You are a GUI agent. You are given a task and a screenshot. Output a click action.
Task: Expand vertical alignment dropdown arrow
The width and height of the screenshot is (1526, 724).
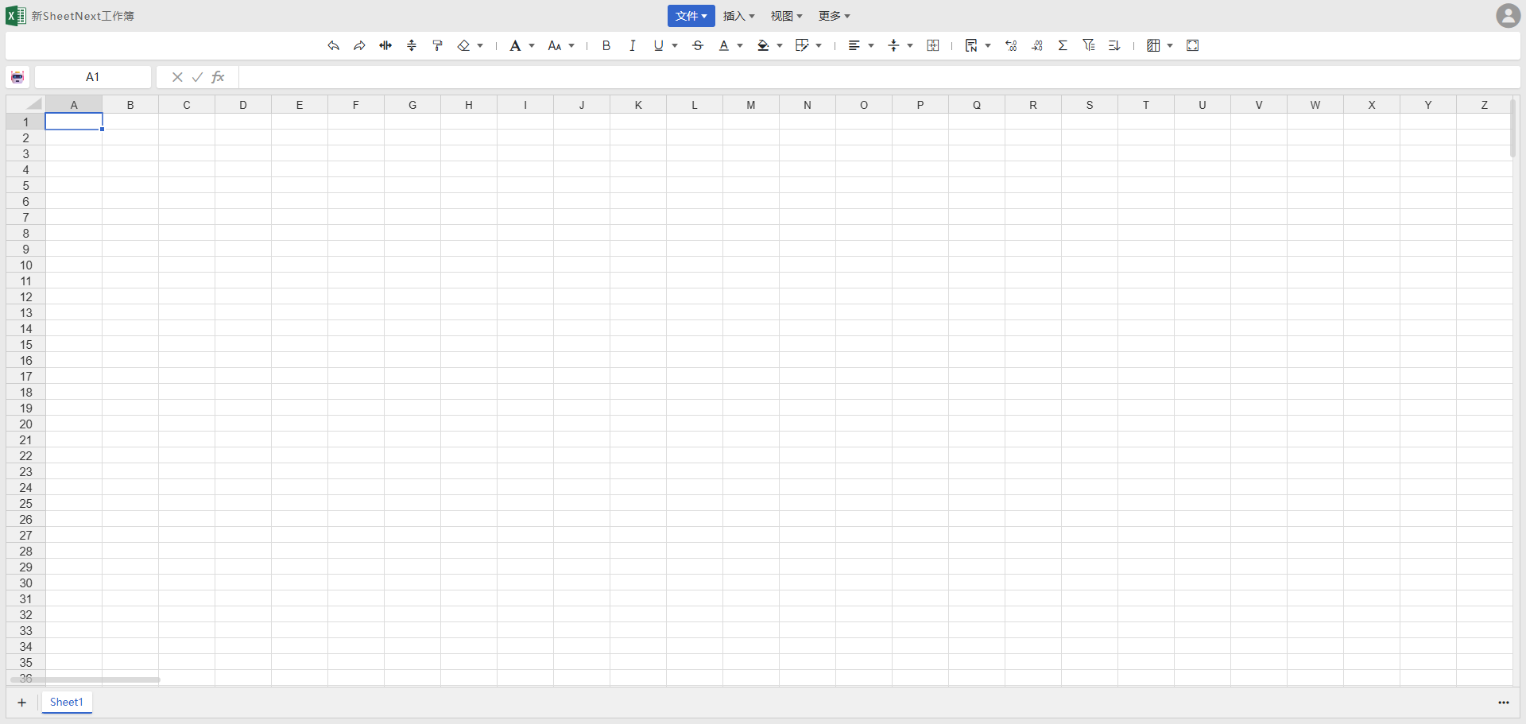point(910,46)
